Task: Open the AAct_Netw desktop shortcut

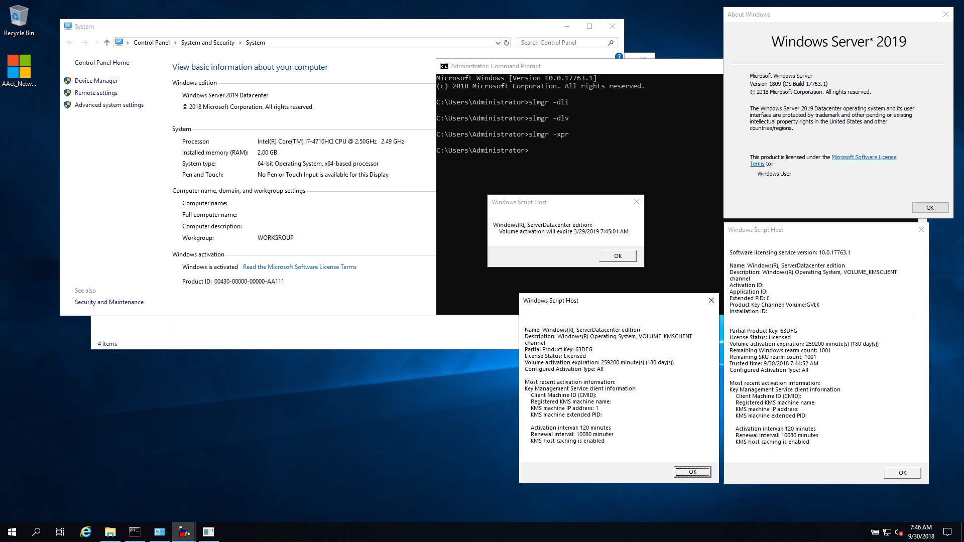Action: tap(19, 70)
